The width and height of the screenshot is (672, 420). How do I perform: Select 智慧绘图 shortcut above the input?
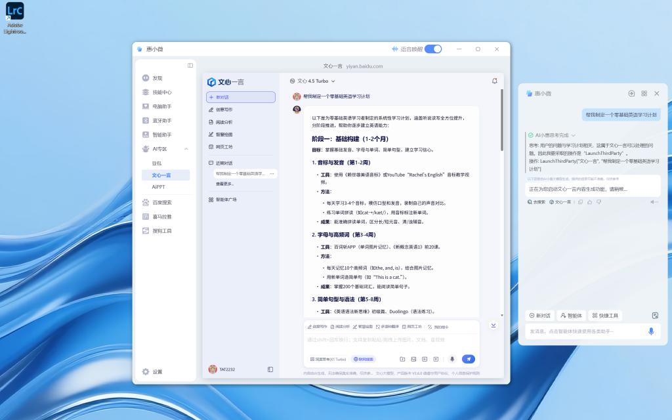coord(363,327)
